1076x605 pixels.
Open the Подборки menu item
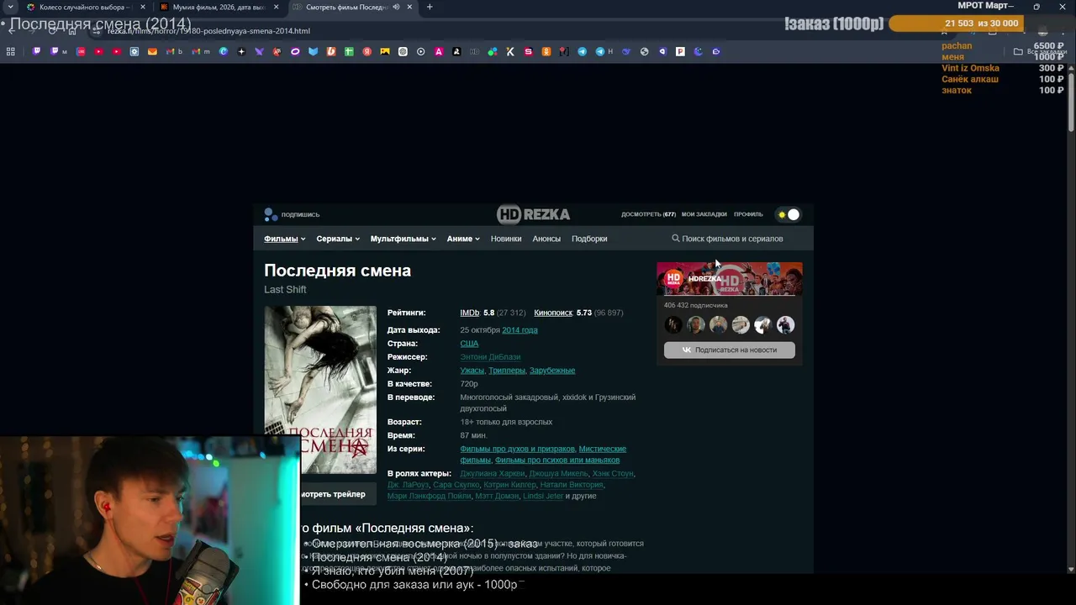(589, 239)
